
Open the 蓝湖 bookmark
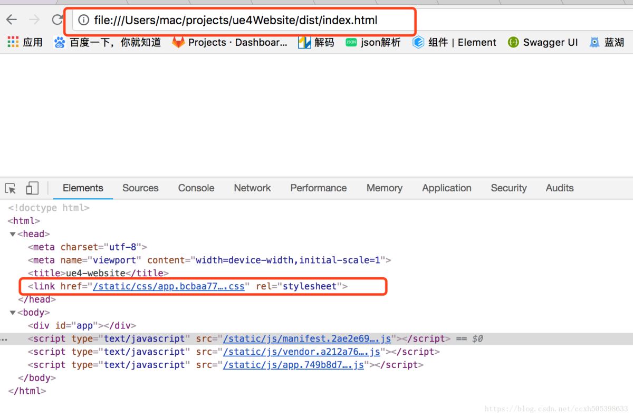point(607,42)
